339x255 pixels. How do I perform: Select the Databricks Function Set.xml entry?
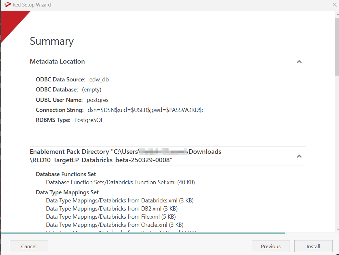click(x=120, y=182)
